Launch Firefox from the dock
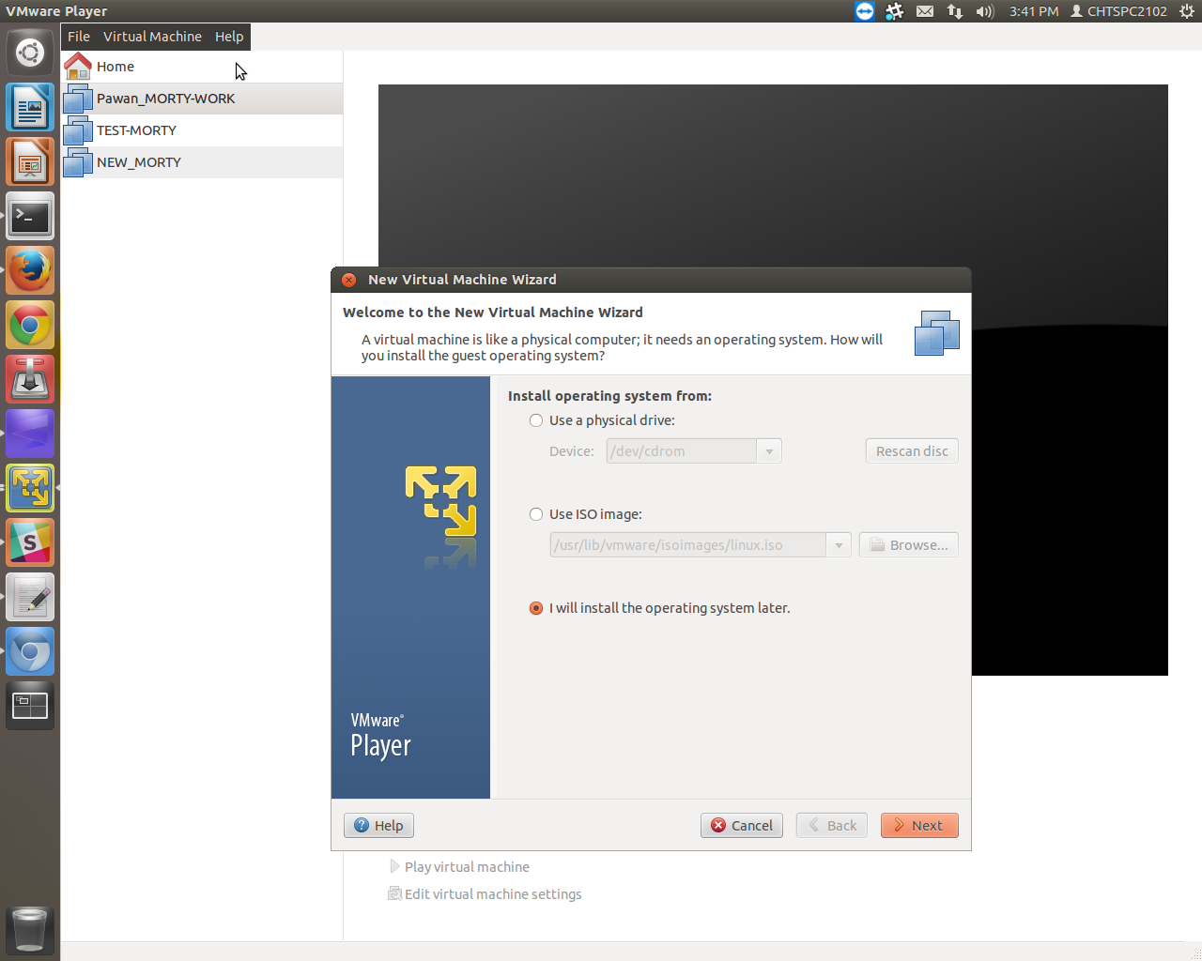 [30, 271]
